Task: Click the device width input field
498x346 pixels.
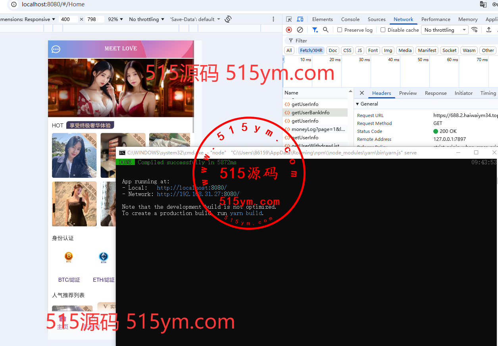Action: pos(68,19)
